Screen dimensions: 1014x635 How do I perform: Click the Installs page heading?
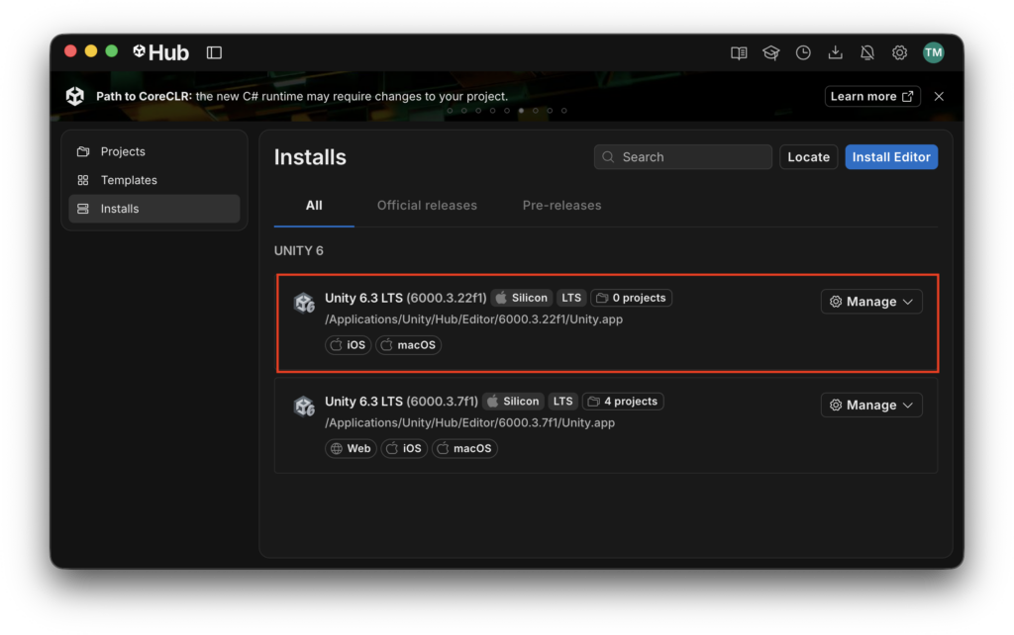[x=310, y=157]
